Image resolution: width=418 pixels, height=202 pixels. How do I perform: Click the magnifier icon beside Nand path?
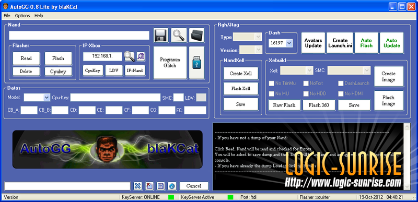pos(179,35)
